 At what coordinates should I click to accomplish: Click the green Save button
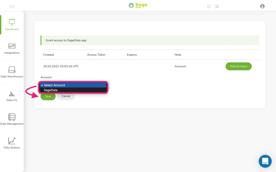[48, 96]
